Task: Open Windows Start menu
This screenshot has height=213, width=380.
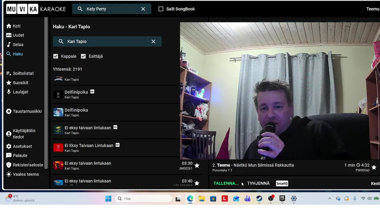Action: coord(108,199)
